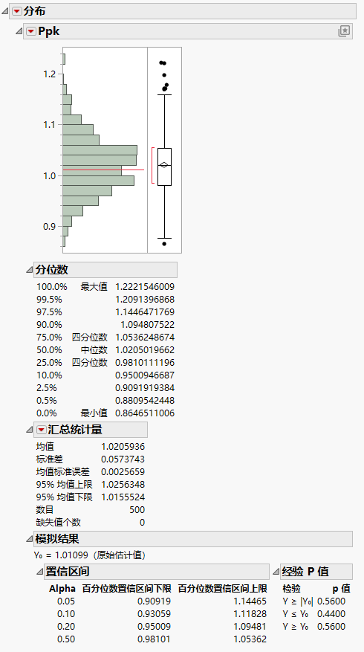Viewport: 364px width, 652px height.
Task: Select the longest histogram bar near 1.05
Action: pos(100,150)
